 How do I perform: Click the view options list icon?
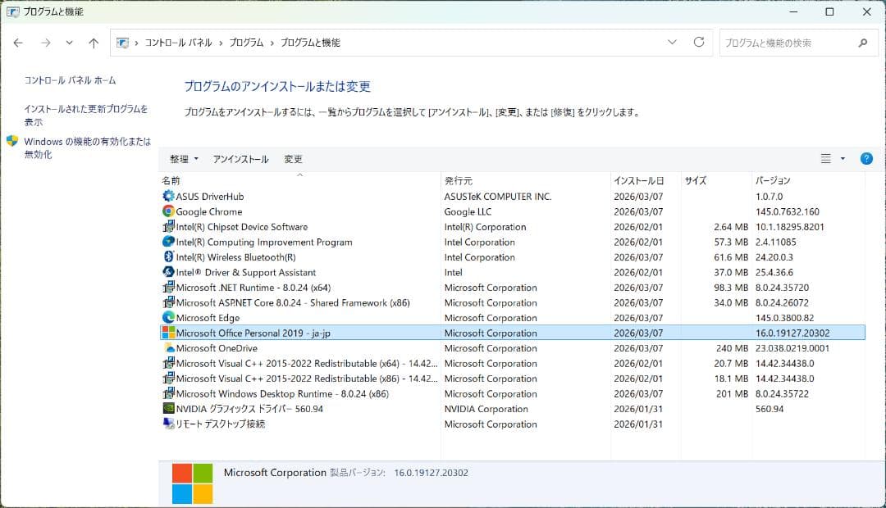825,159
